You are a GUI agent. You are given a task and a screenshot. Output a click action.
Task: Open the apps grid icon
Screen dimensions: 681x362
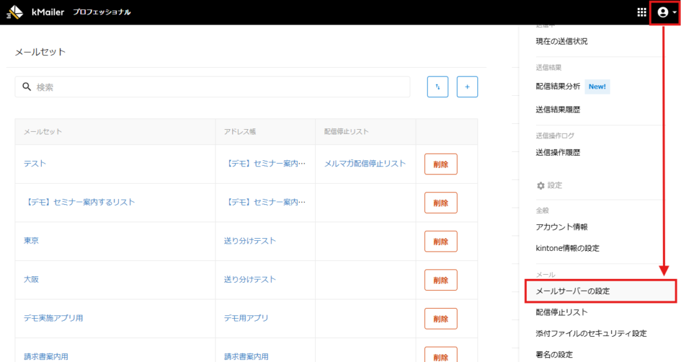(x=642, y=12)
